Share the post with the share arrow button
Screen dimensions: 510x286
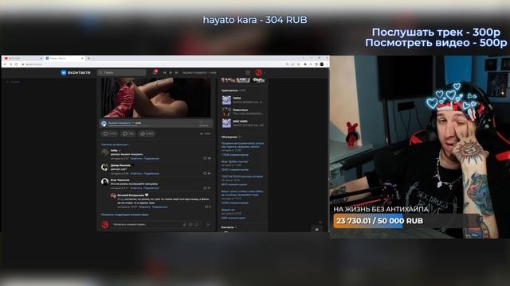click(x=147, y=133)
